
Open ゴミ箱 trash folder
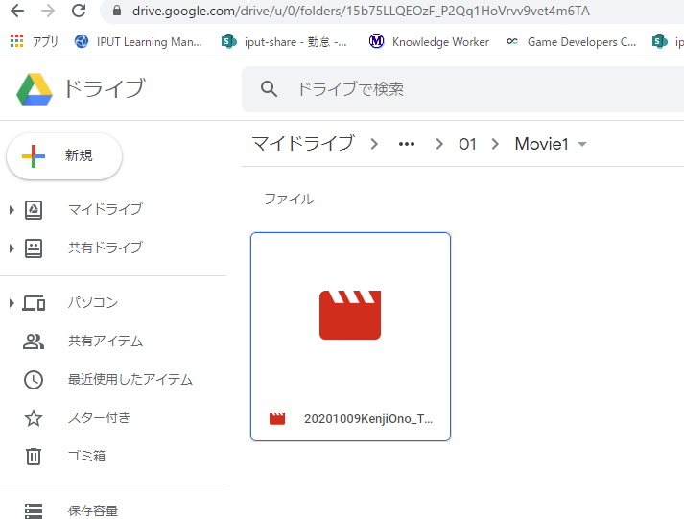86,457
